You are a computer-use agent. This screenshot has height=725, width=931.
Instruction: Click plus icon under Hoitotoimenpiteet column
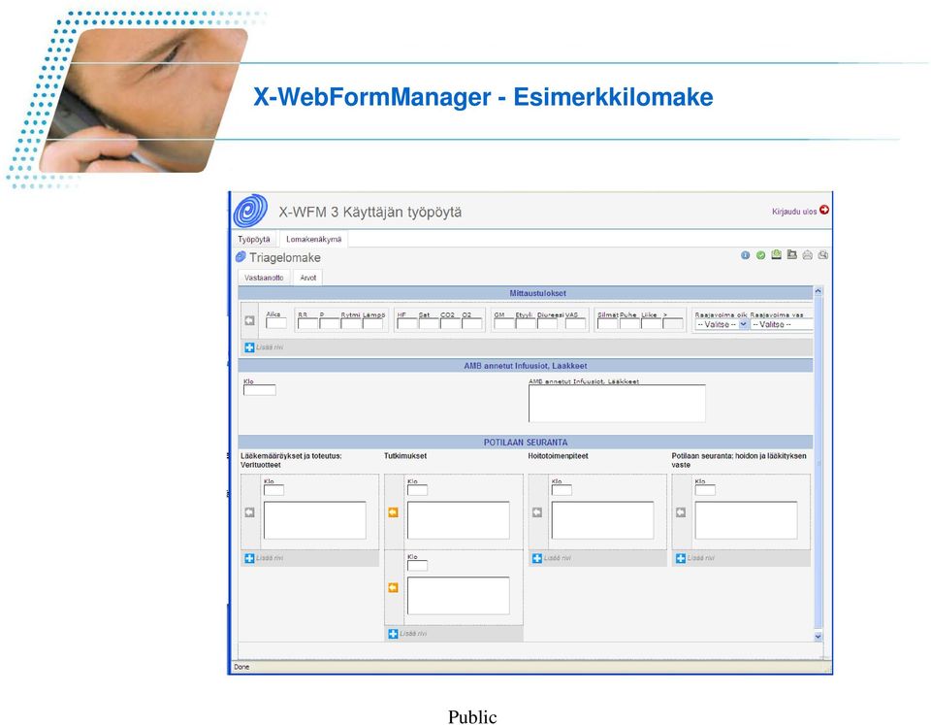[x=537, y=558]
